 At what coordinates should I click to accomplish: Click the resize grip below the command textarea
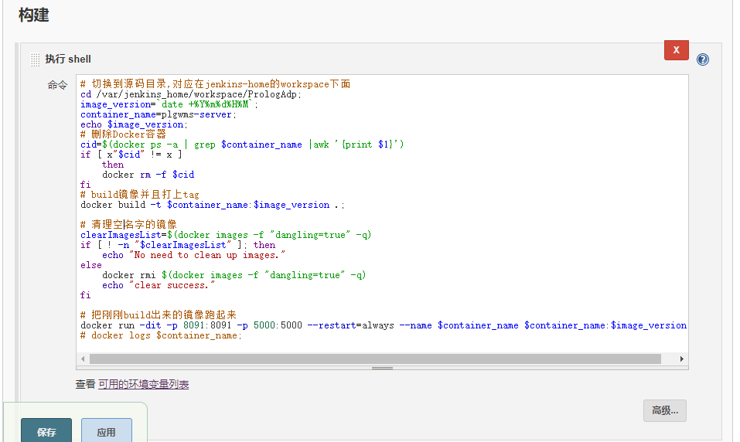[382, 368]
